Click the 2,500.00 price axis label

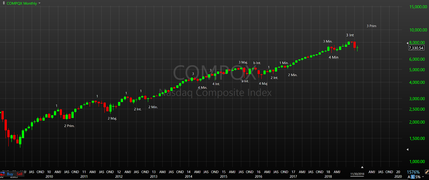(x=417, y=109)
